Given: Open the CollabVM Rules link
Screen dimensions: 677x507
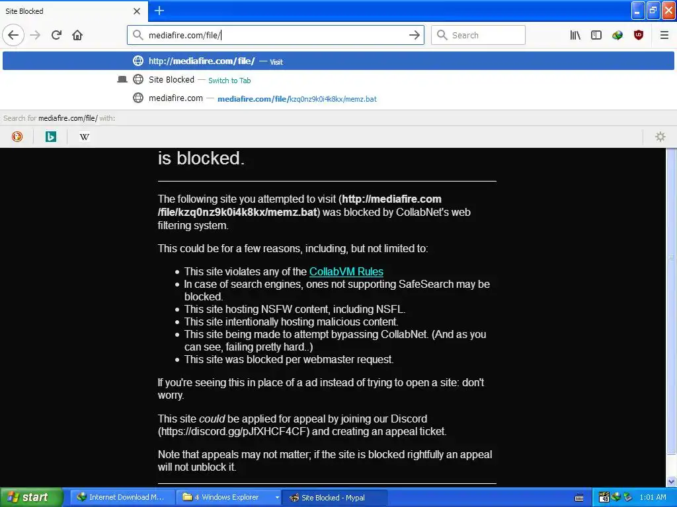Looking at the screenshot, I should coord(346,271).
